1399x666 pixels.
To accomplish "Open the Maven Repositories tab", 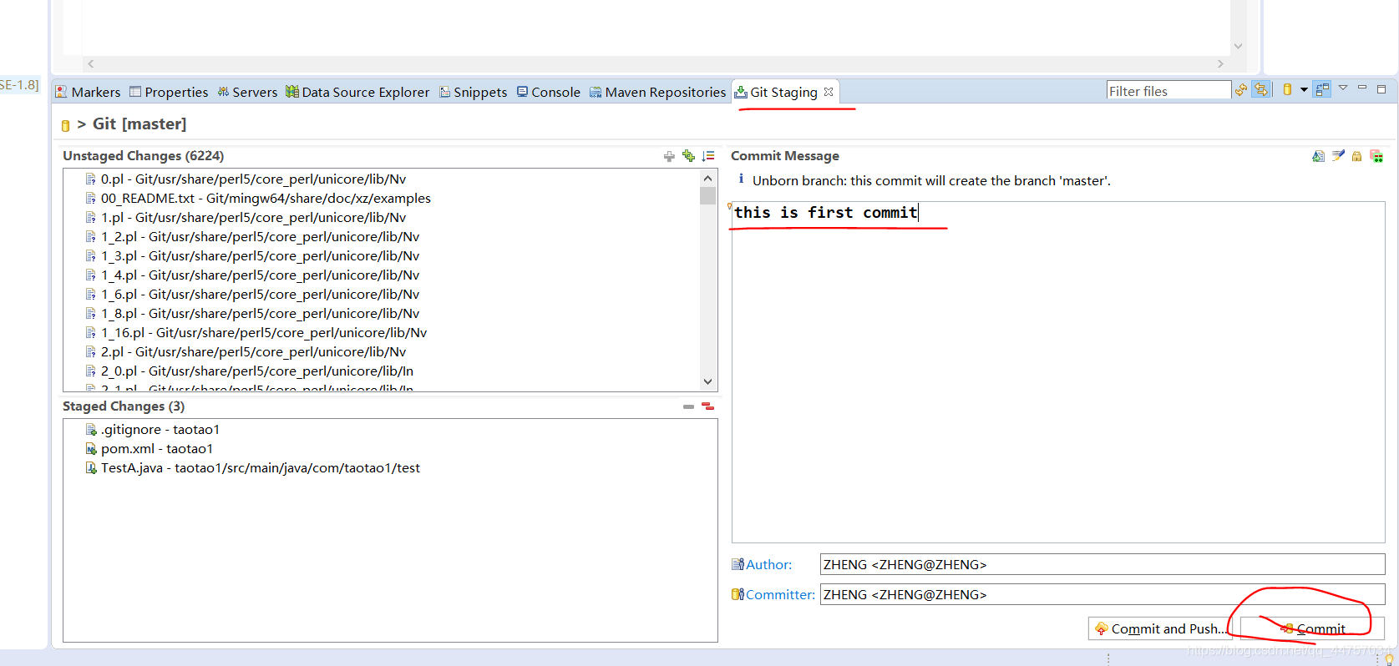I will click(x=657, y=92).
